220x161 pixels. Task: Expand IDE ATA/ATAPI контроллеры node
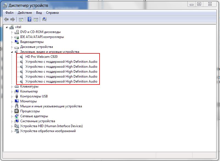coord(12,37)
